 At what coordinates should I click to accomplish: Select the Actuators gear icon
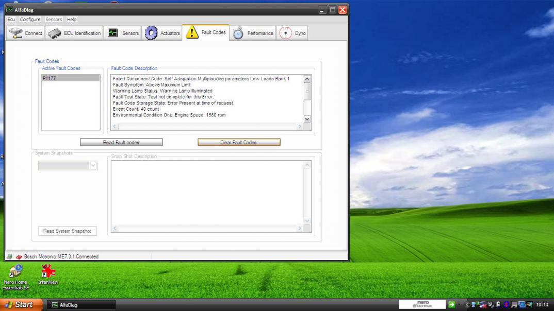[151, 33]
